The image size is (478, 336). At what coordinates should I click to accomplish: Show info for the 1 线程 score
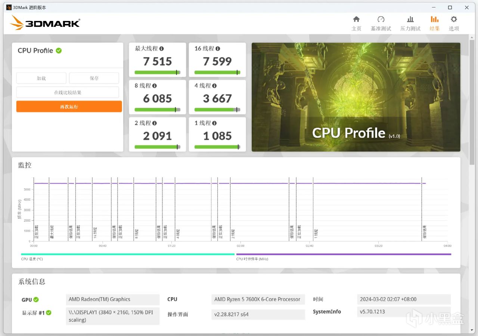(214, 123)
